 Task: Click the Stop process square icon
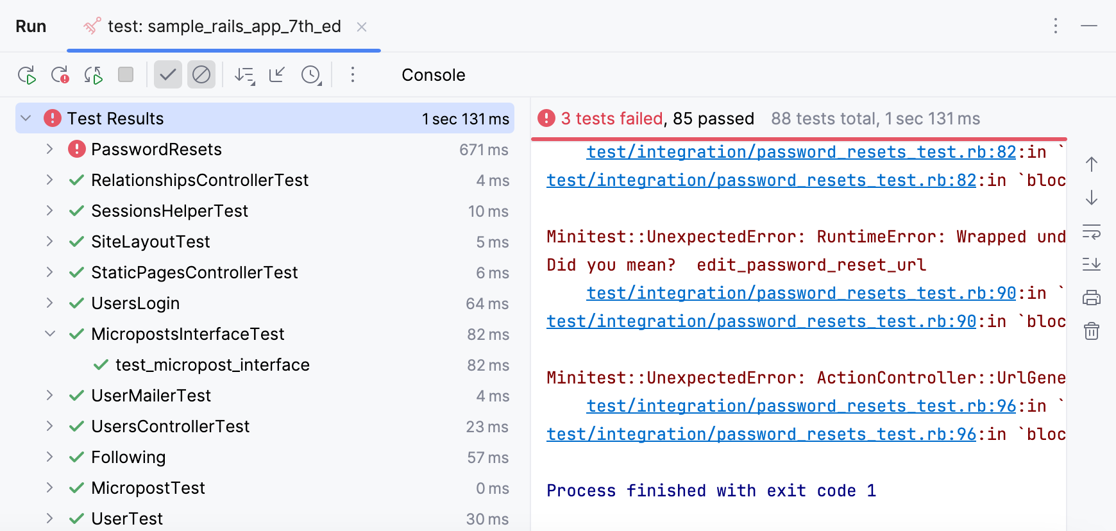(126, 74)
